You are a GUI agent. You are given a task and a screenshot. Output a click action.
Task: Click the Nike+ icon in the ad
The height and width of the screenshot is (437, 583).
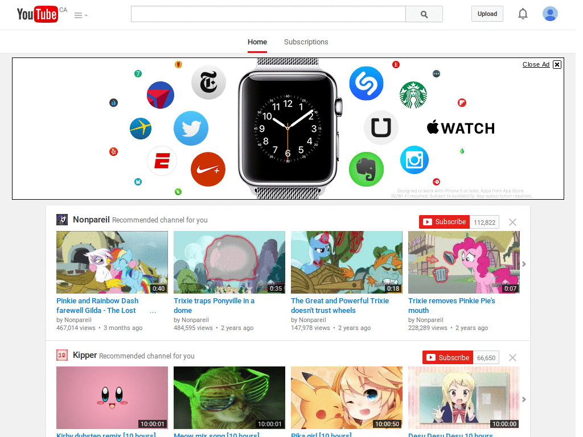click(208, 170)
